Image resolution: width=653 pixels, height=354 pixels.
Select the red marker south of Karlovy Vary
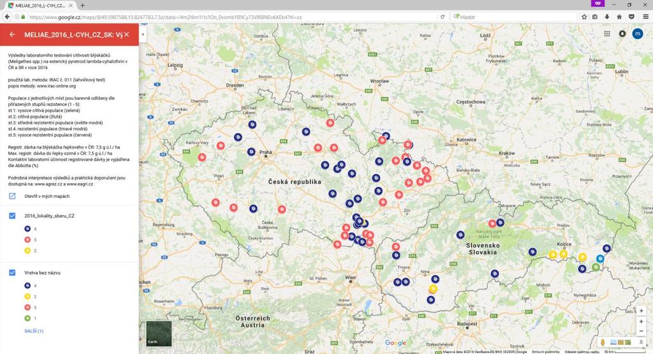pos(202,158)
